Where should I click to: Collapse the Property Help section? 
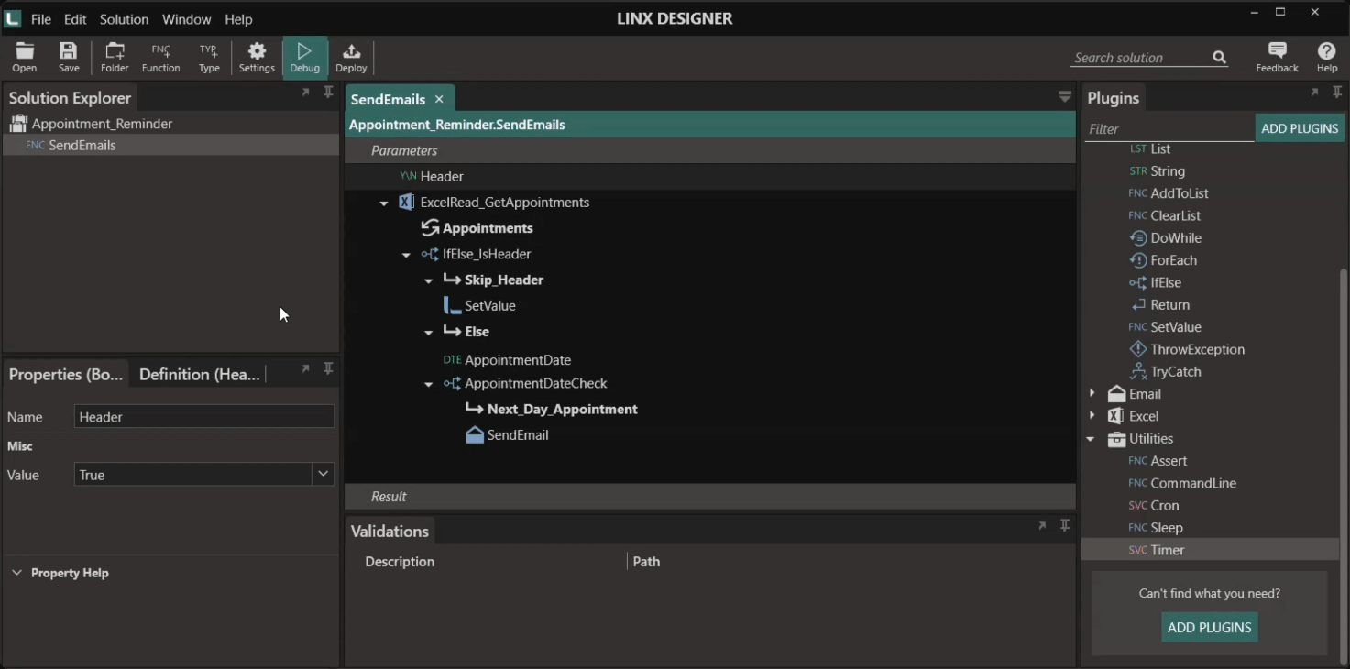(x=16, y=573)
